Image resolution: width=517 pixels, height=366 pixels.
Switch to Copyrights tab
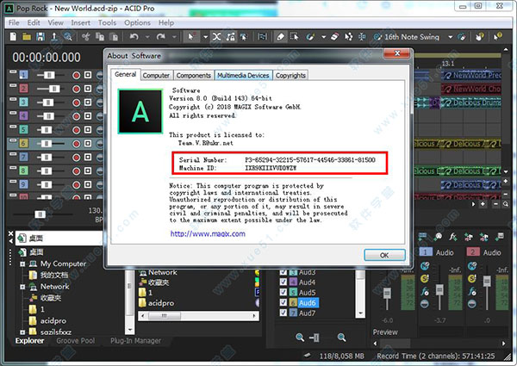point(291,76)
